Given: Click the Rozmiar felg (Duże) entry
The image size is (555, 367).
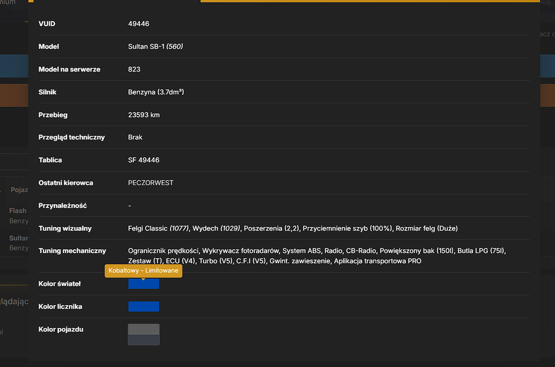Looking at the screenshot, I should [x=426, y=229].
